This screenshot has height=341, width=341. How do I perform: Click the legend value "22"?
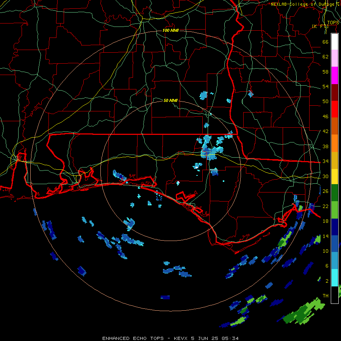(x=325, y=206)
